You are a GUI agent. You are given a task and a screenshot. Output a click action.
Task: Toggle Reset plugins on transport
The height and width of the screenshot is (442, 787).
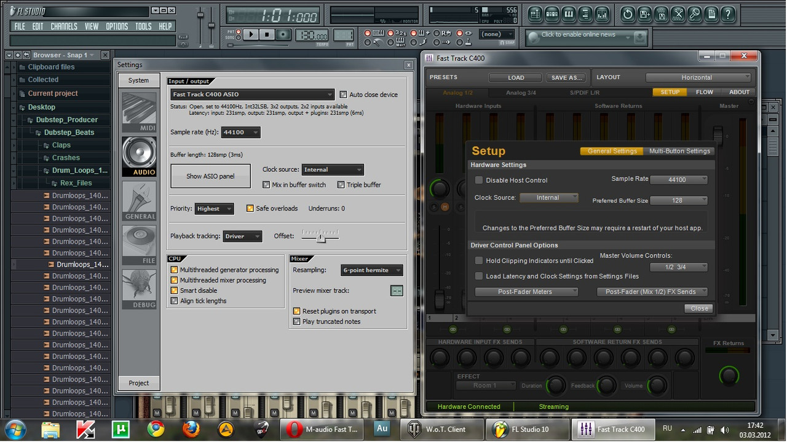click(x=297, y=311)
